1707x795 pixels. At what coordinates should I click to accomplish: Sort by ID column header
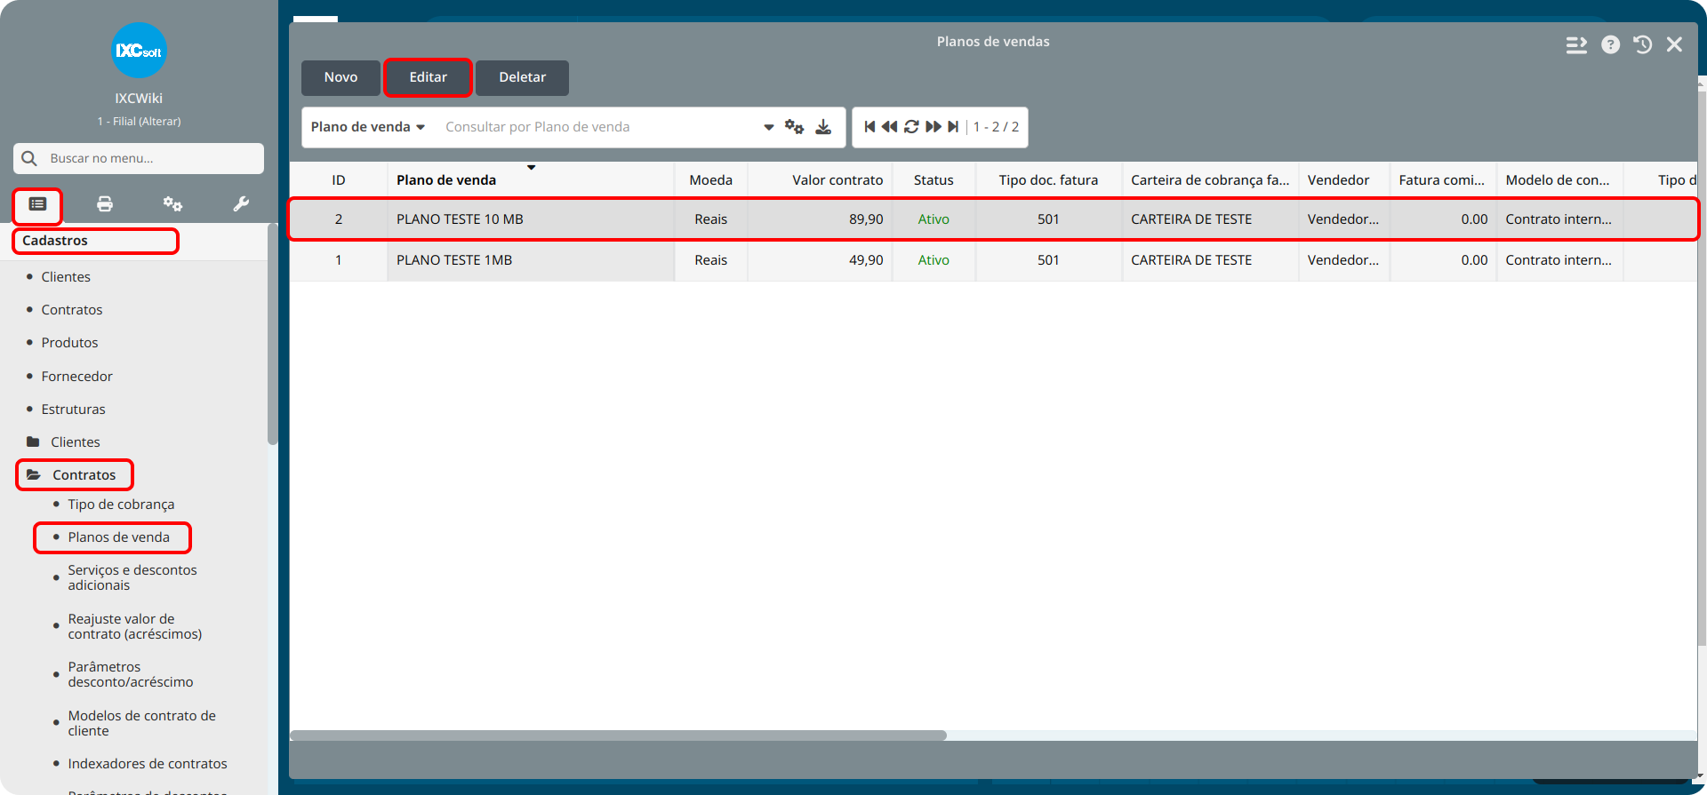tap(338, 180)
